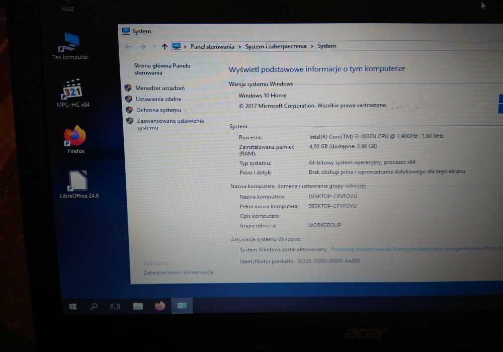Click shield icon beside Ochrona systemu
Screen dimensions: 503x352
pyautogui.click(x=129, y=110)
